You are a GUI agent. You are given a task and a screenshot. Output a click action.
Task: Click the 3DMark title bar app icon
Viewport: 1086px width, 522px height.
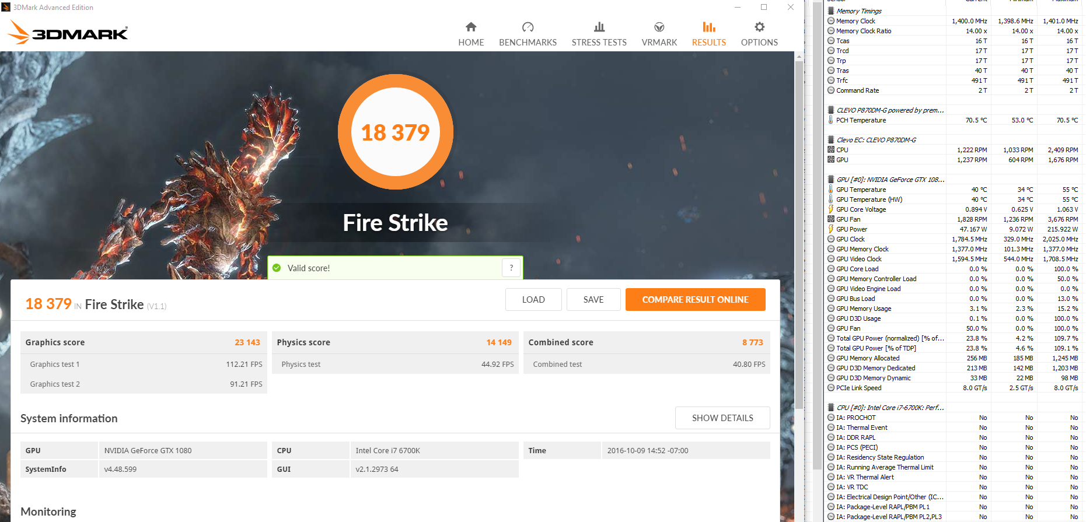point(6,7)
